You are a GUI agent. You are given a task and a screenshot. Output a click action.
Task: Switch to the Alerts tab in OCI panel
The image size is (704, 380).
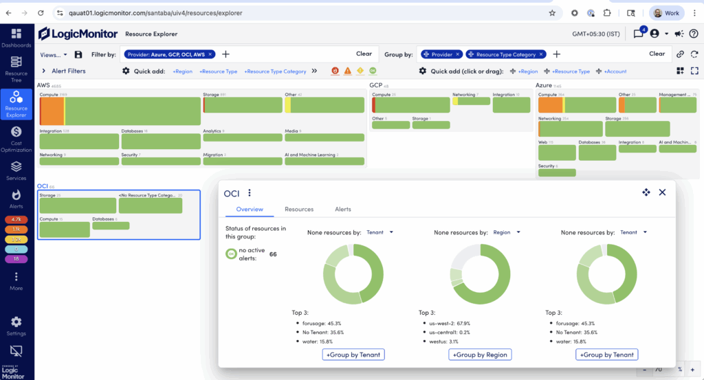point(343,209)
